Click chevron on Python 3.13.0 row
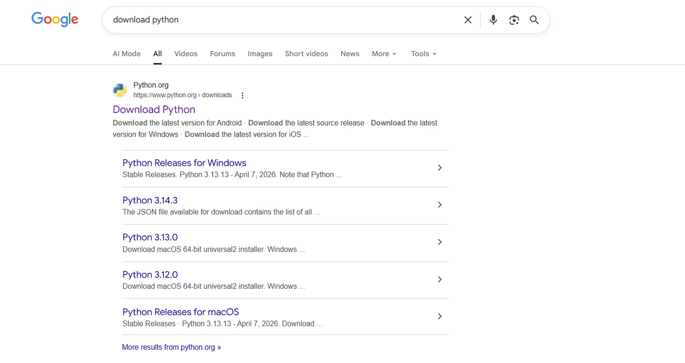 coord(440,242)
